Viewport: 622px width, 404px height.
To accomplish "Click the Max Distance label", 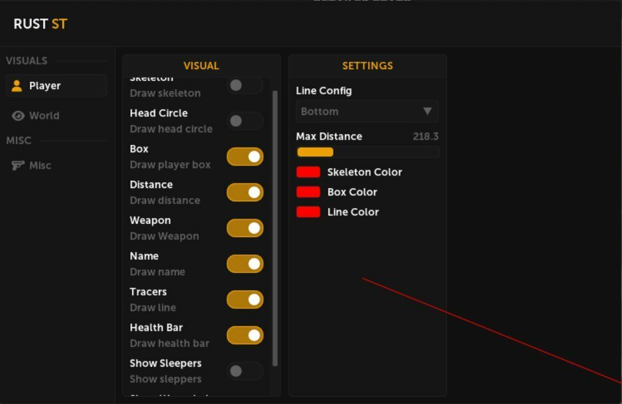I will [329, 136].
